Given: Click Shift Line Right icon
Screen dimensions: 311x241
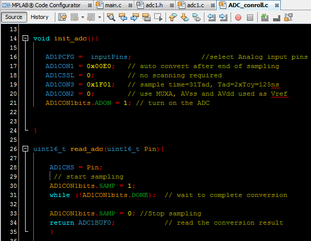Looking at the screenshot, I should pos(223,17).
